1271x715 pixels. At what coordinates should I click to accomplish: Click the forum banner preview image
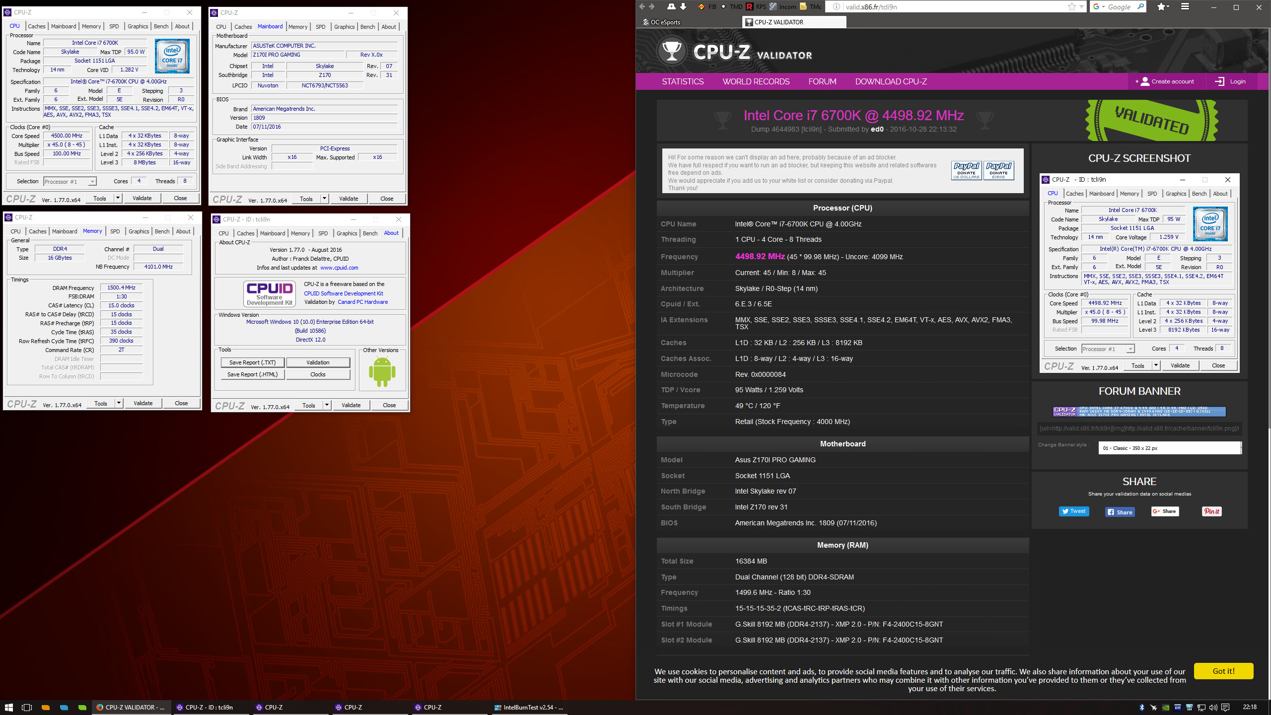pyautogui.click(x=1139, y=411)
